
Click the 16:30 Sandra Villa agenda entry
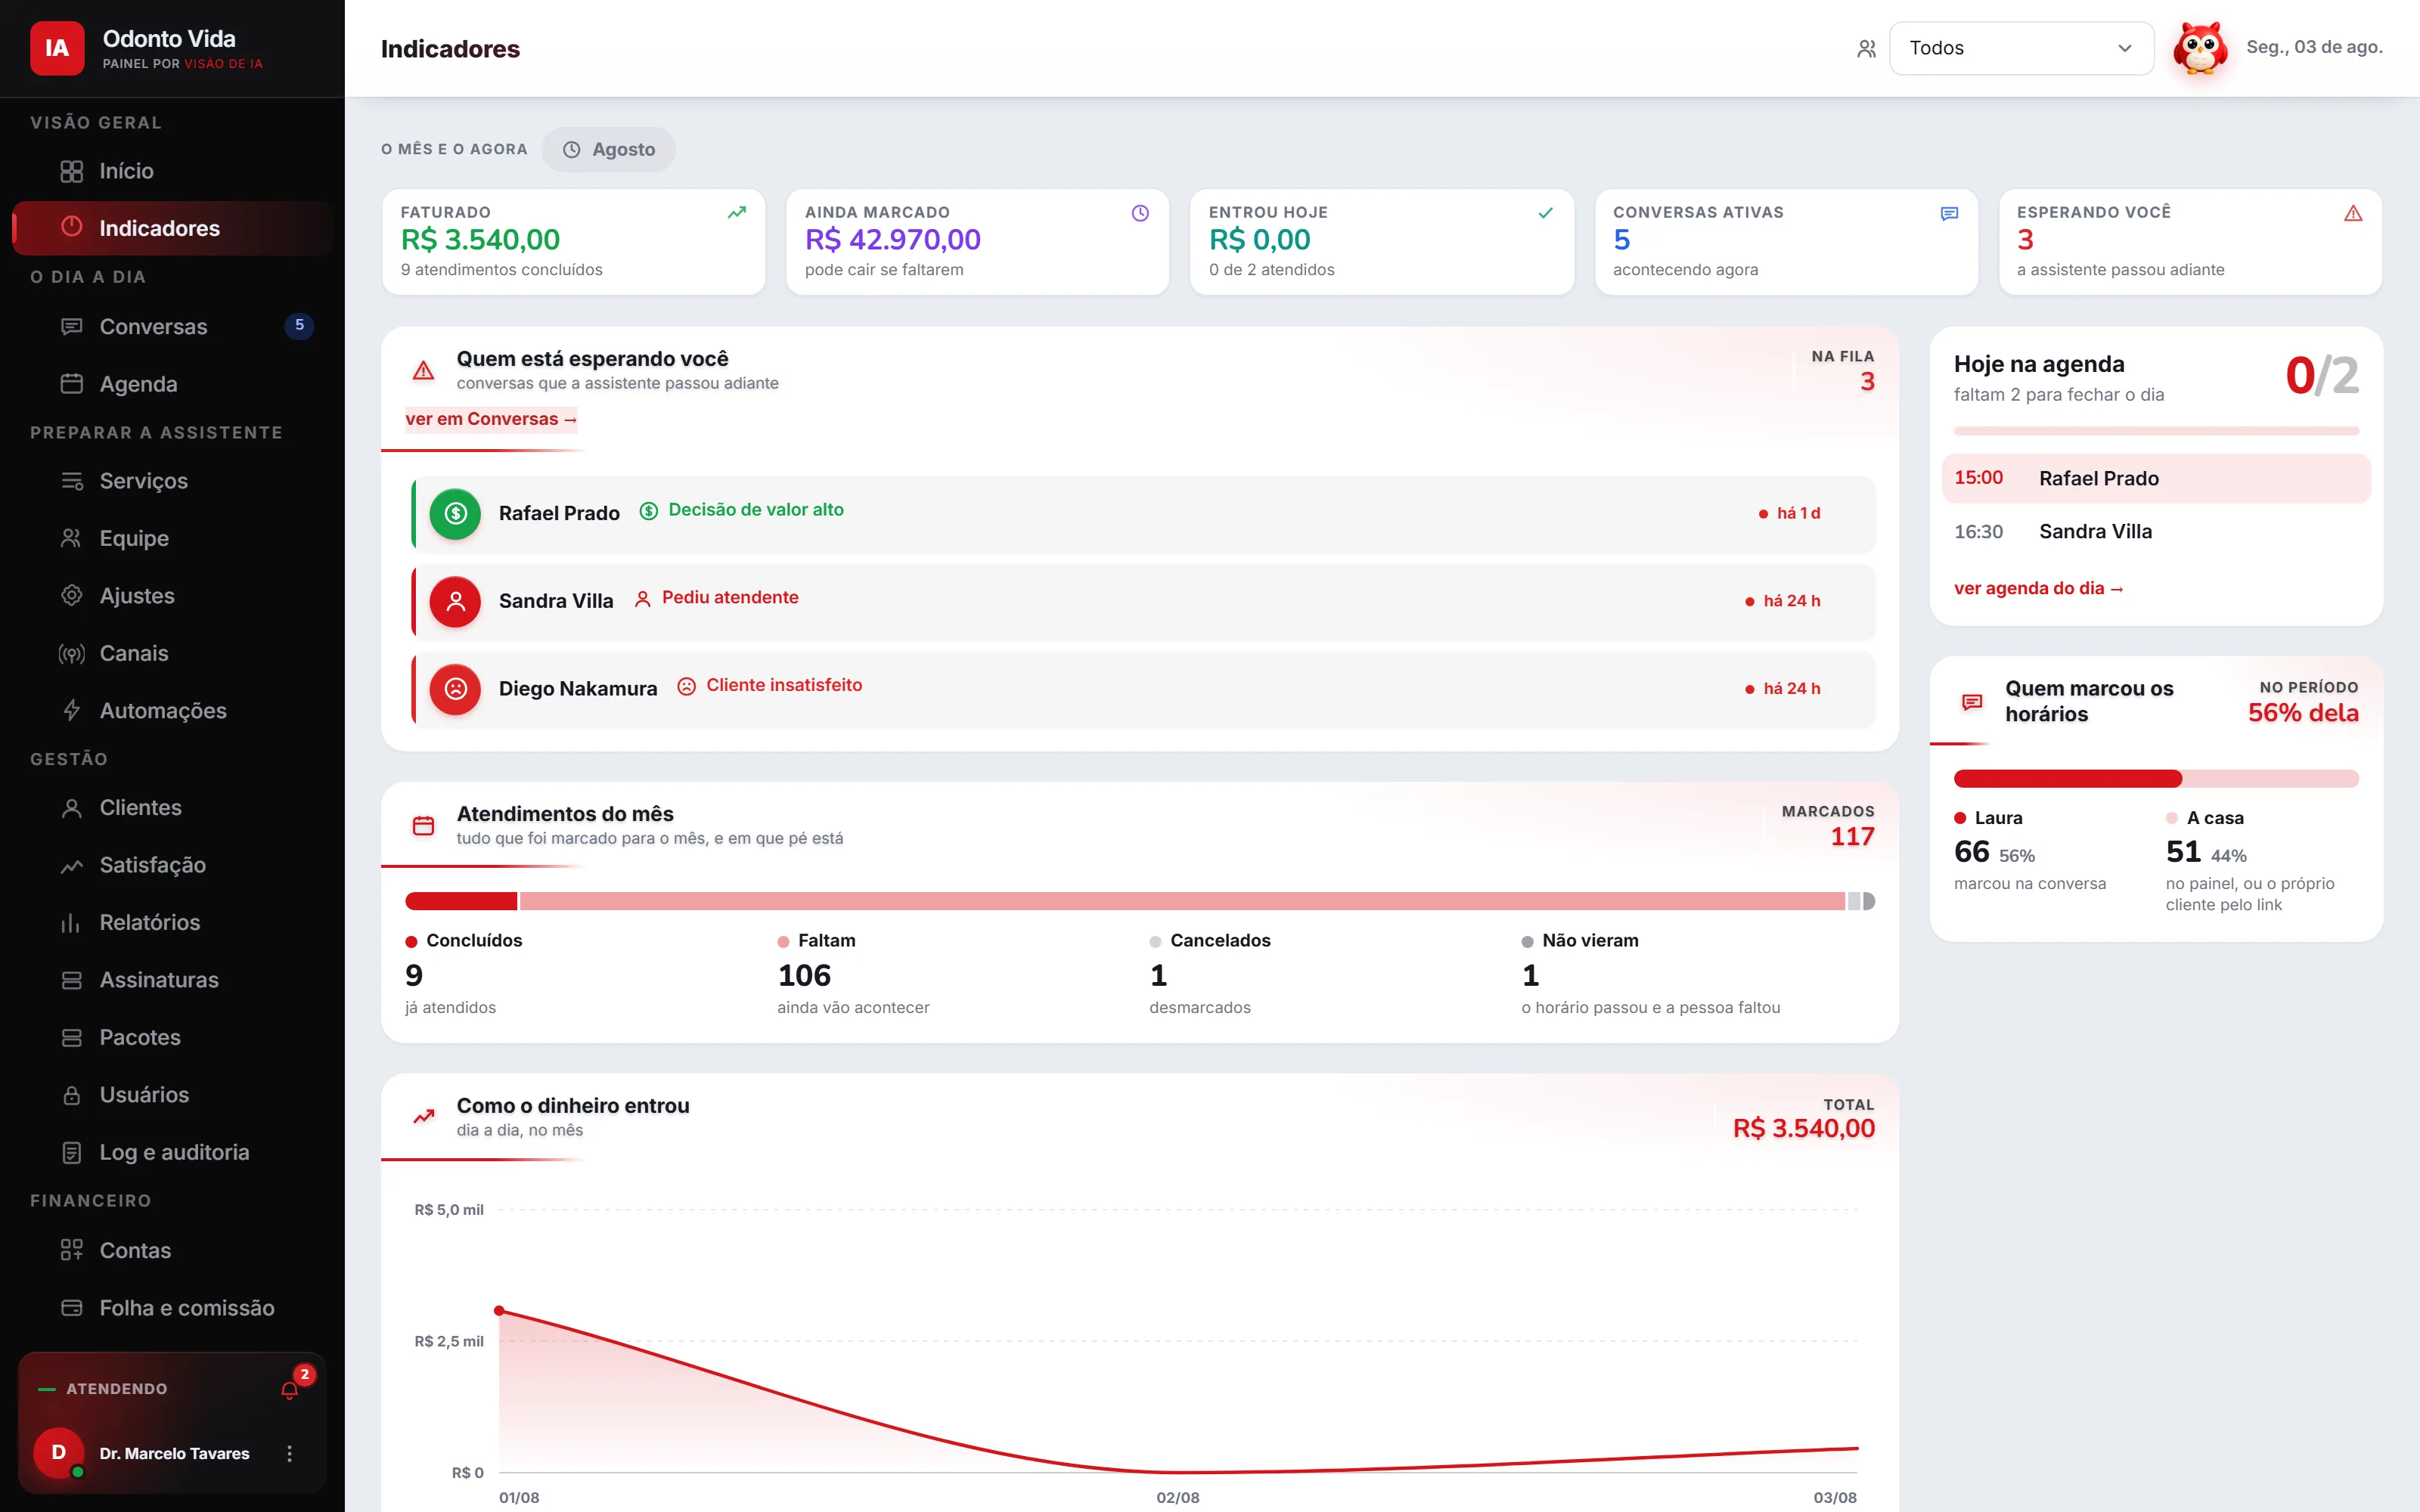click(x=2155, y=532)
